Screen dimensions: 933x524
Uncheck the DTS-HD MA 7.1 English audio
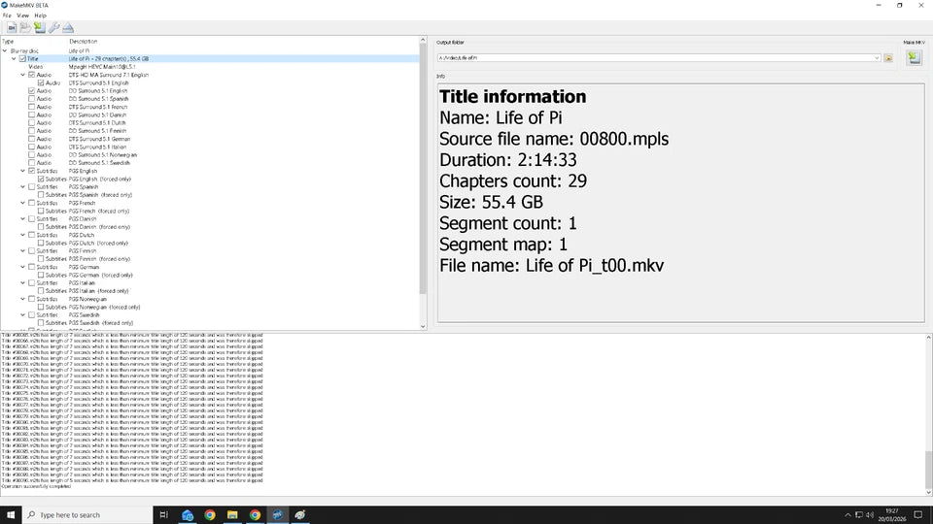coord(31,75)
